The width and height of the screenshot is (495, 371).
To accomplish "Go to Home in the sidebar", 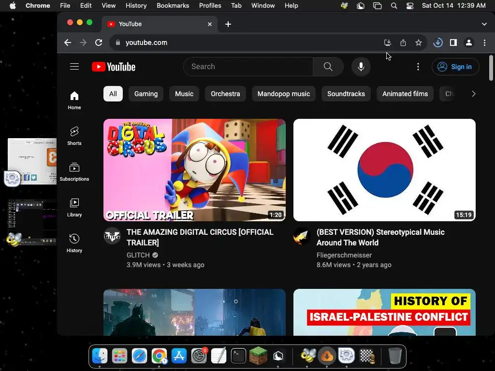I will tap(74, 100).
